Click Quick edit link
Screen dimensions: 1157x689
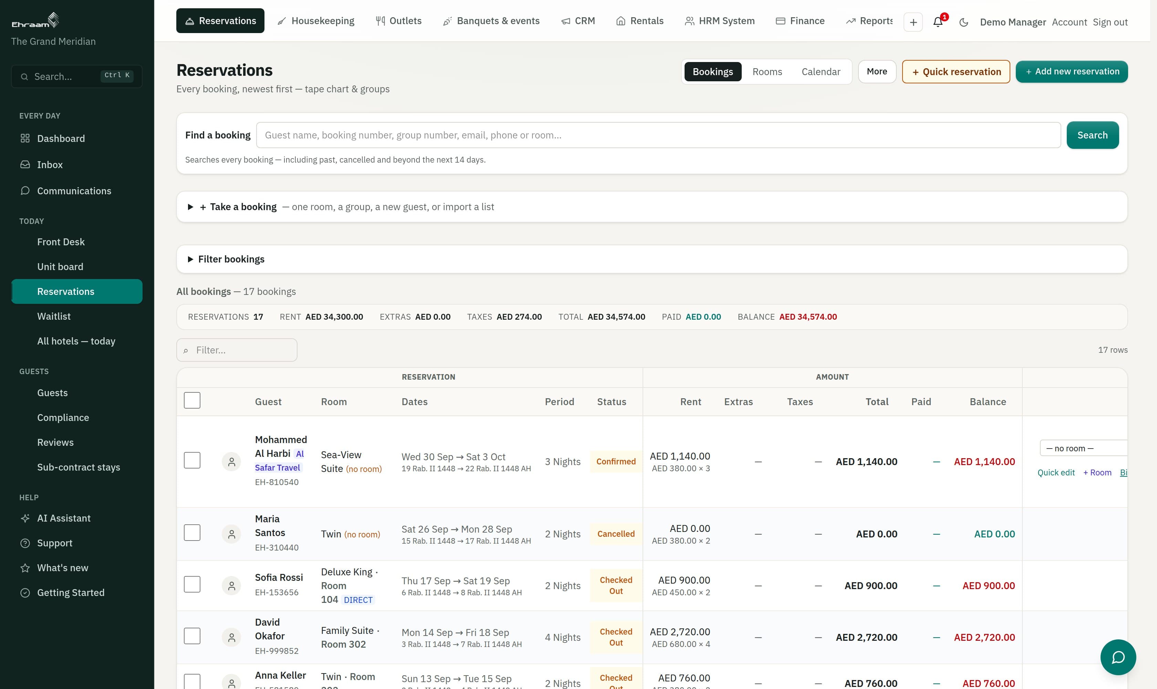point(1056,473)
